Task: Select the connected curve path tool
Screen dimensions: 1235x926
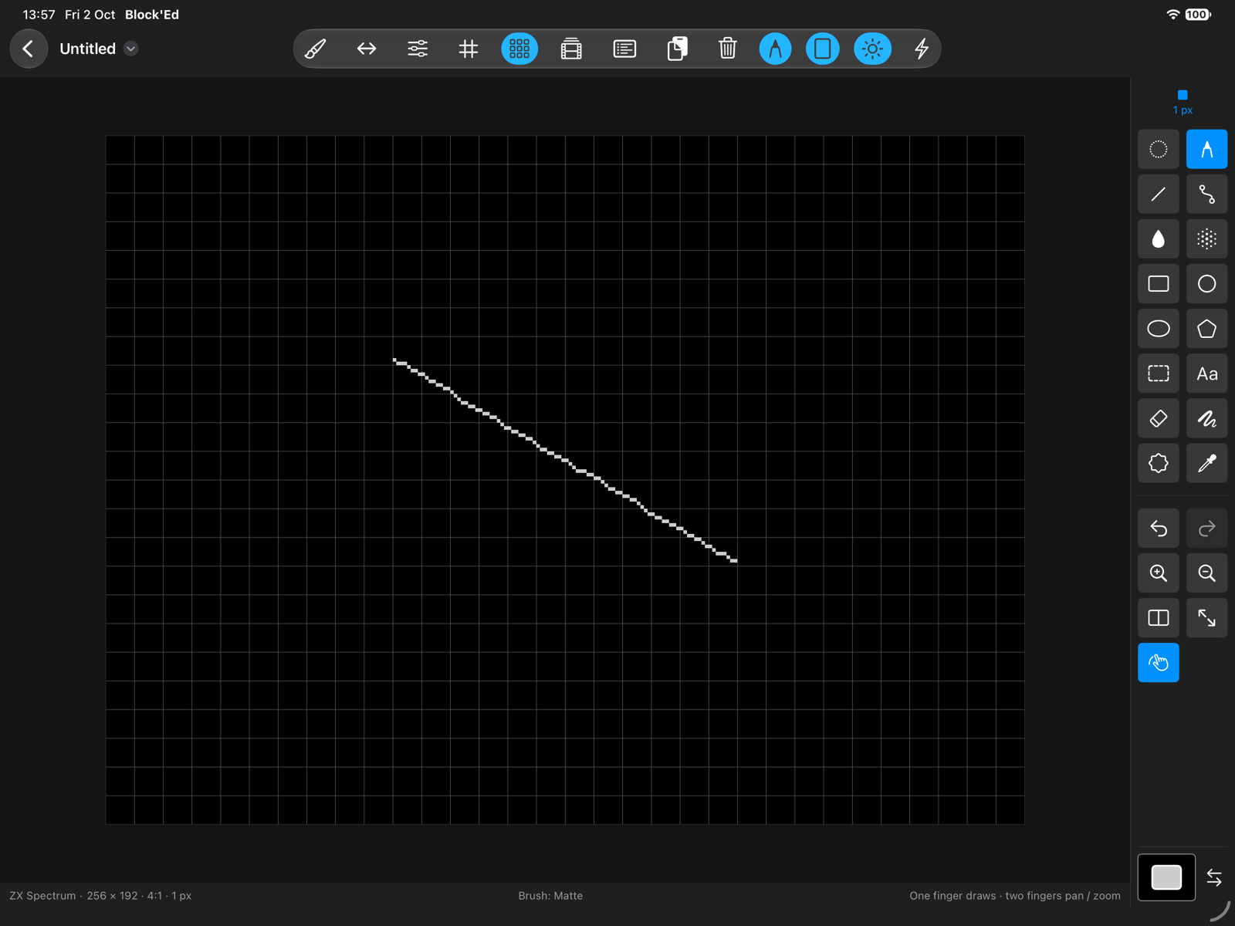Action: [1206, 194]
